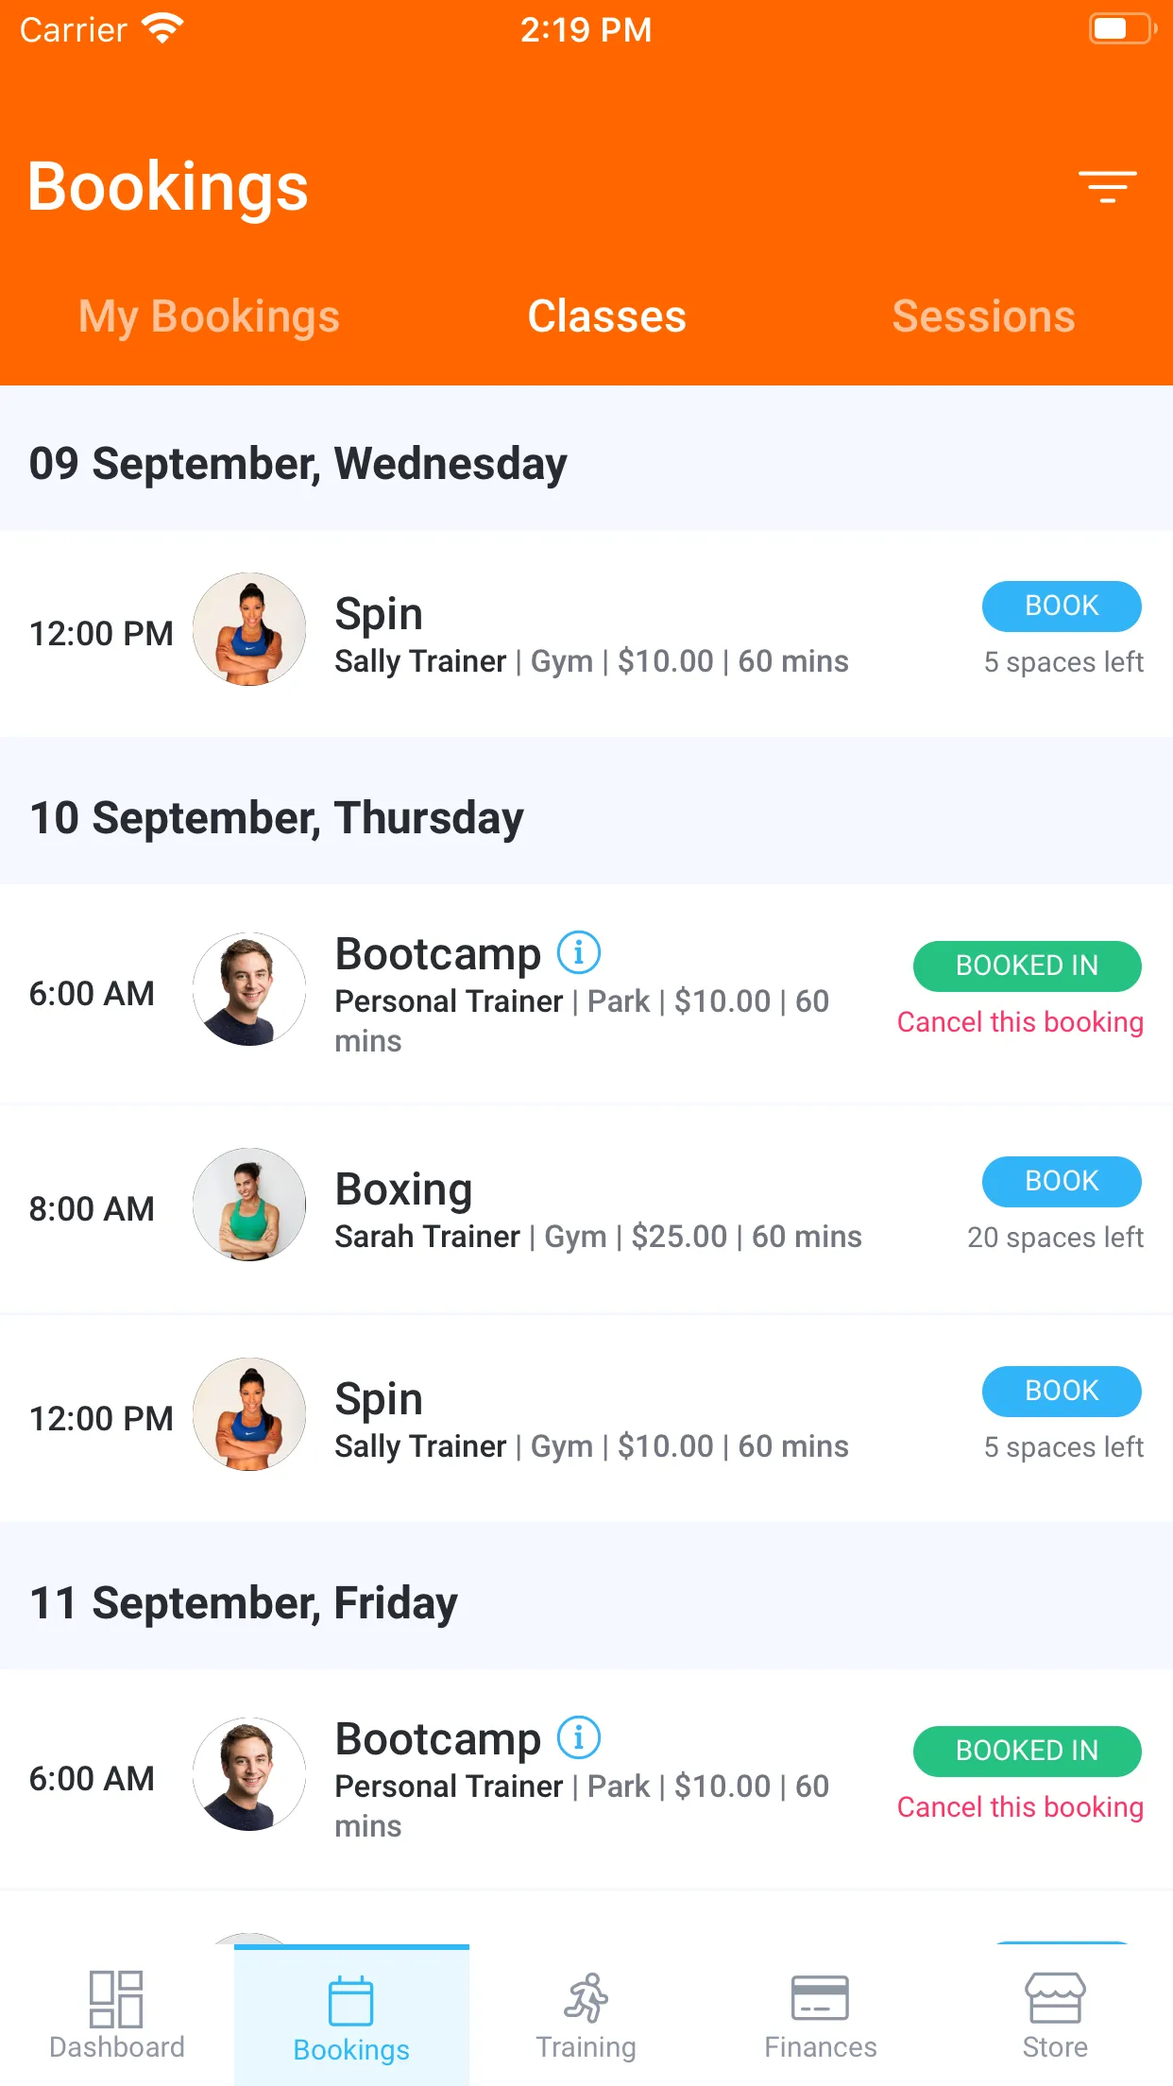
Task: Book the 8:00 AM Boxing class
Action: click(1062, 1181)
